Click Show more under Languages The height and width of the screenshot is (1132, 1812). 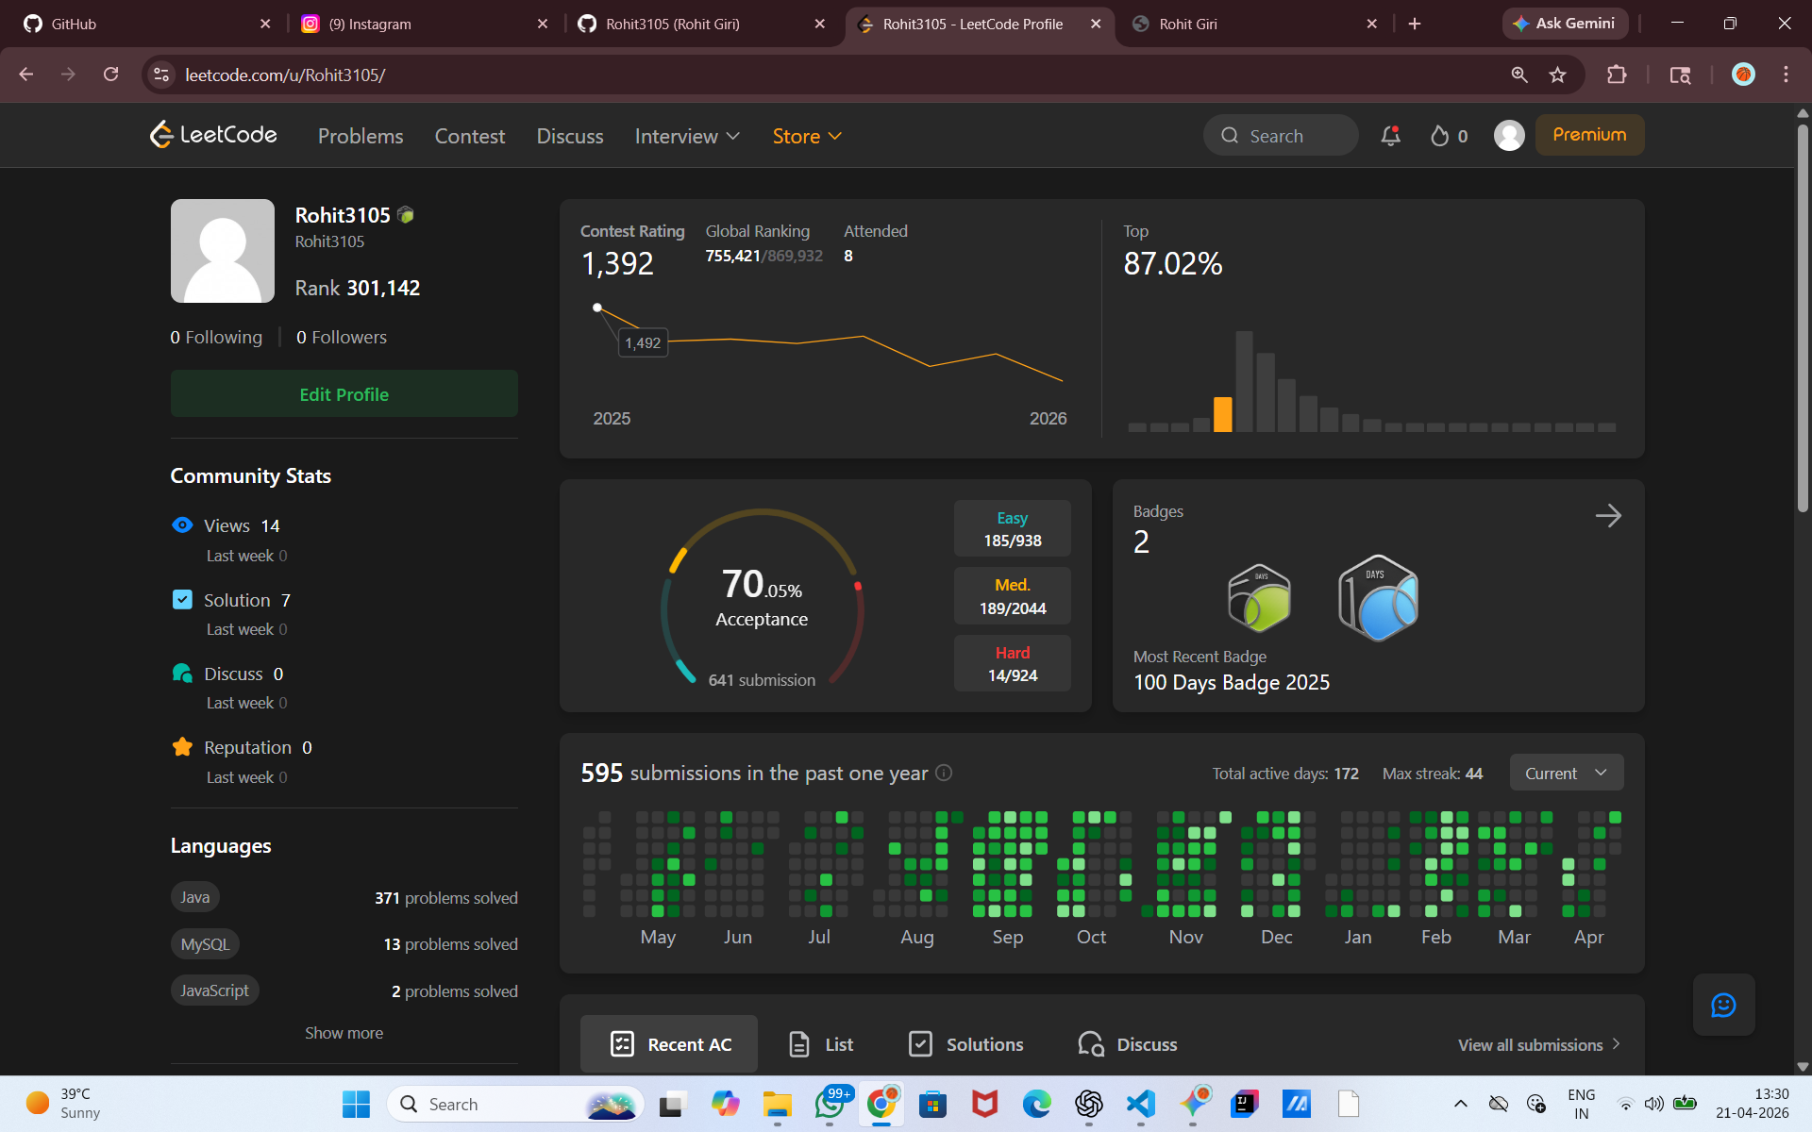click(x=344, y=1033)
